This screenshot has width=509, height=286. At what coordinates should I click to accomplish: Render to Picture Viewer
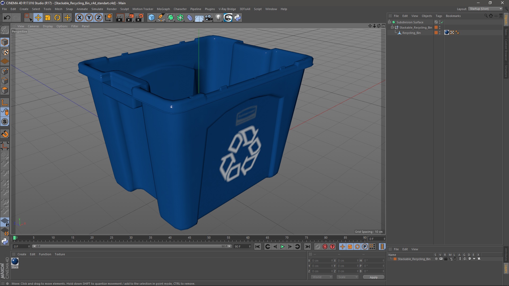point(130,18)
